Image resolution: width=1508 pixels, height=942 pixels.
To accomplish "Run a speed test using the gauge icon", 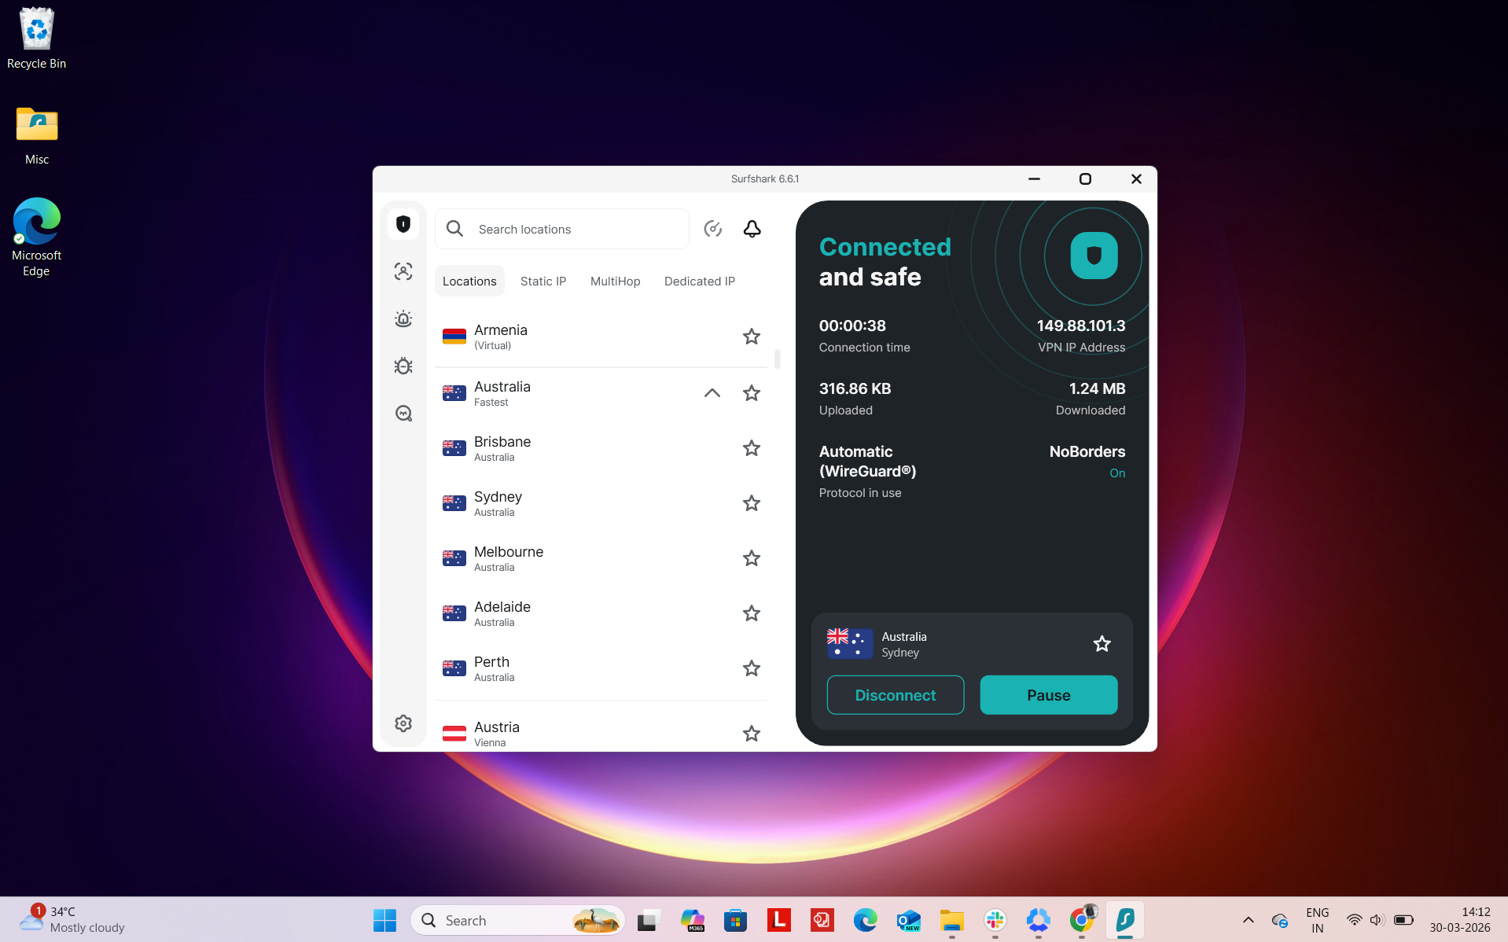I will pyautogui.click(x=712, y=229).
